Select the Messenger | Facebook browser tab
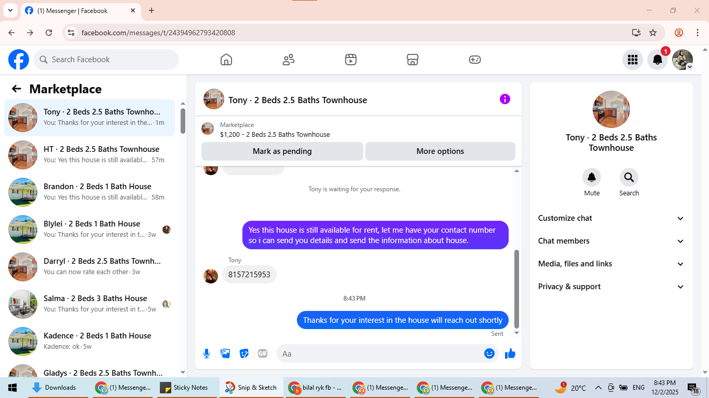Viewport: 709px width, 398px height. tap(80, 10)
